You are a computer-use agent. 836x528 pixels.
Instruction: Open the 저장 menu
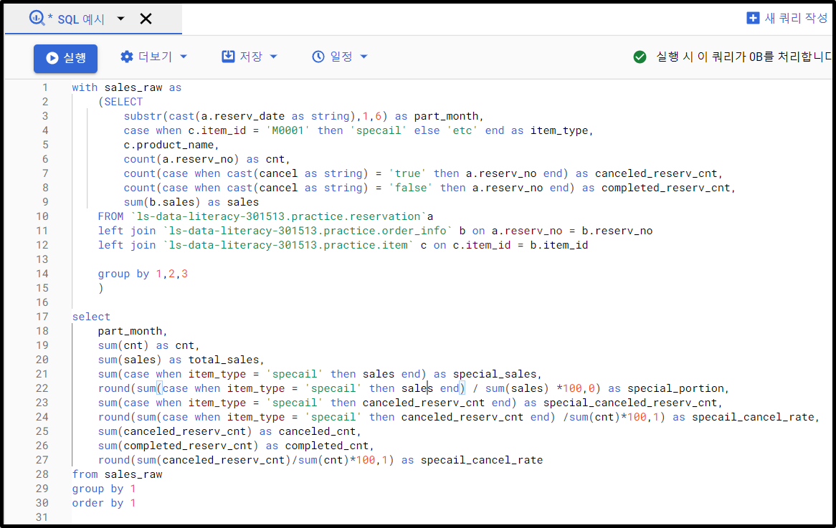click(x=251, y=57)
